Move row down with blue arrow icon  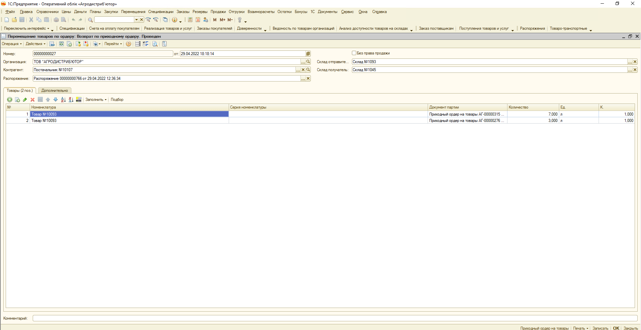[x=55, y=100]
